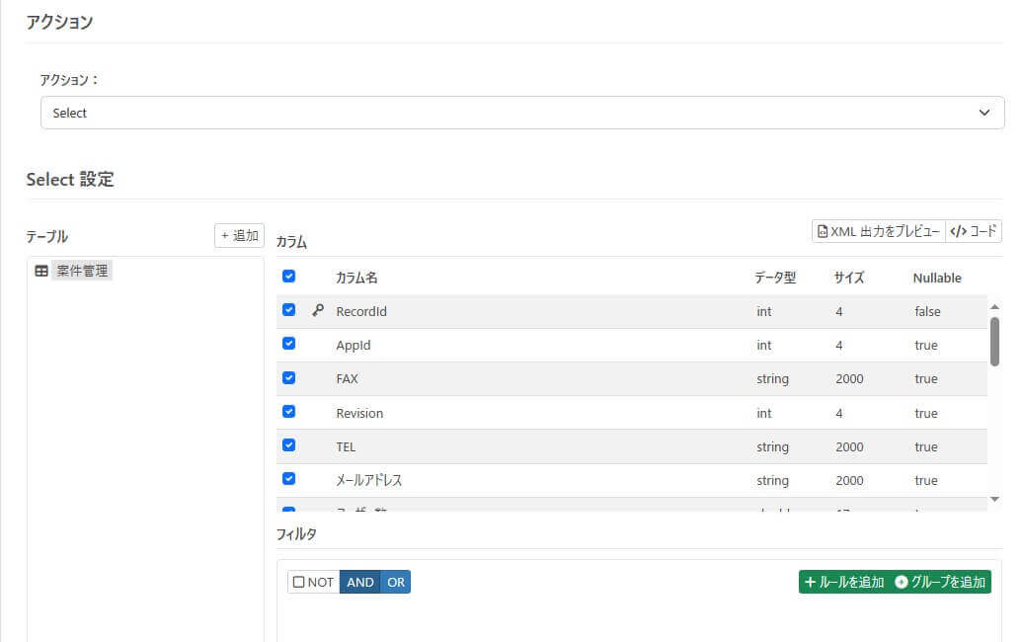
Task: Click the データ型 column header
Action: [775, 278]
